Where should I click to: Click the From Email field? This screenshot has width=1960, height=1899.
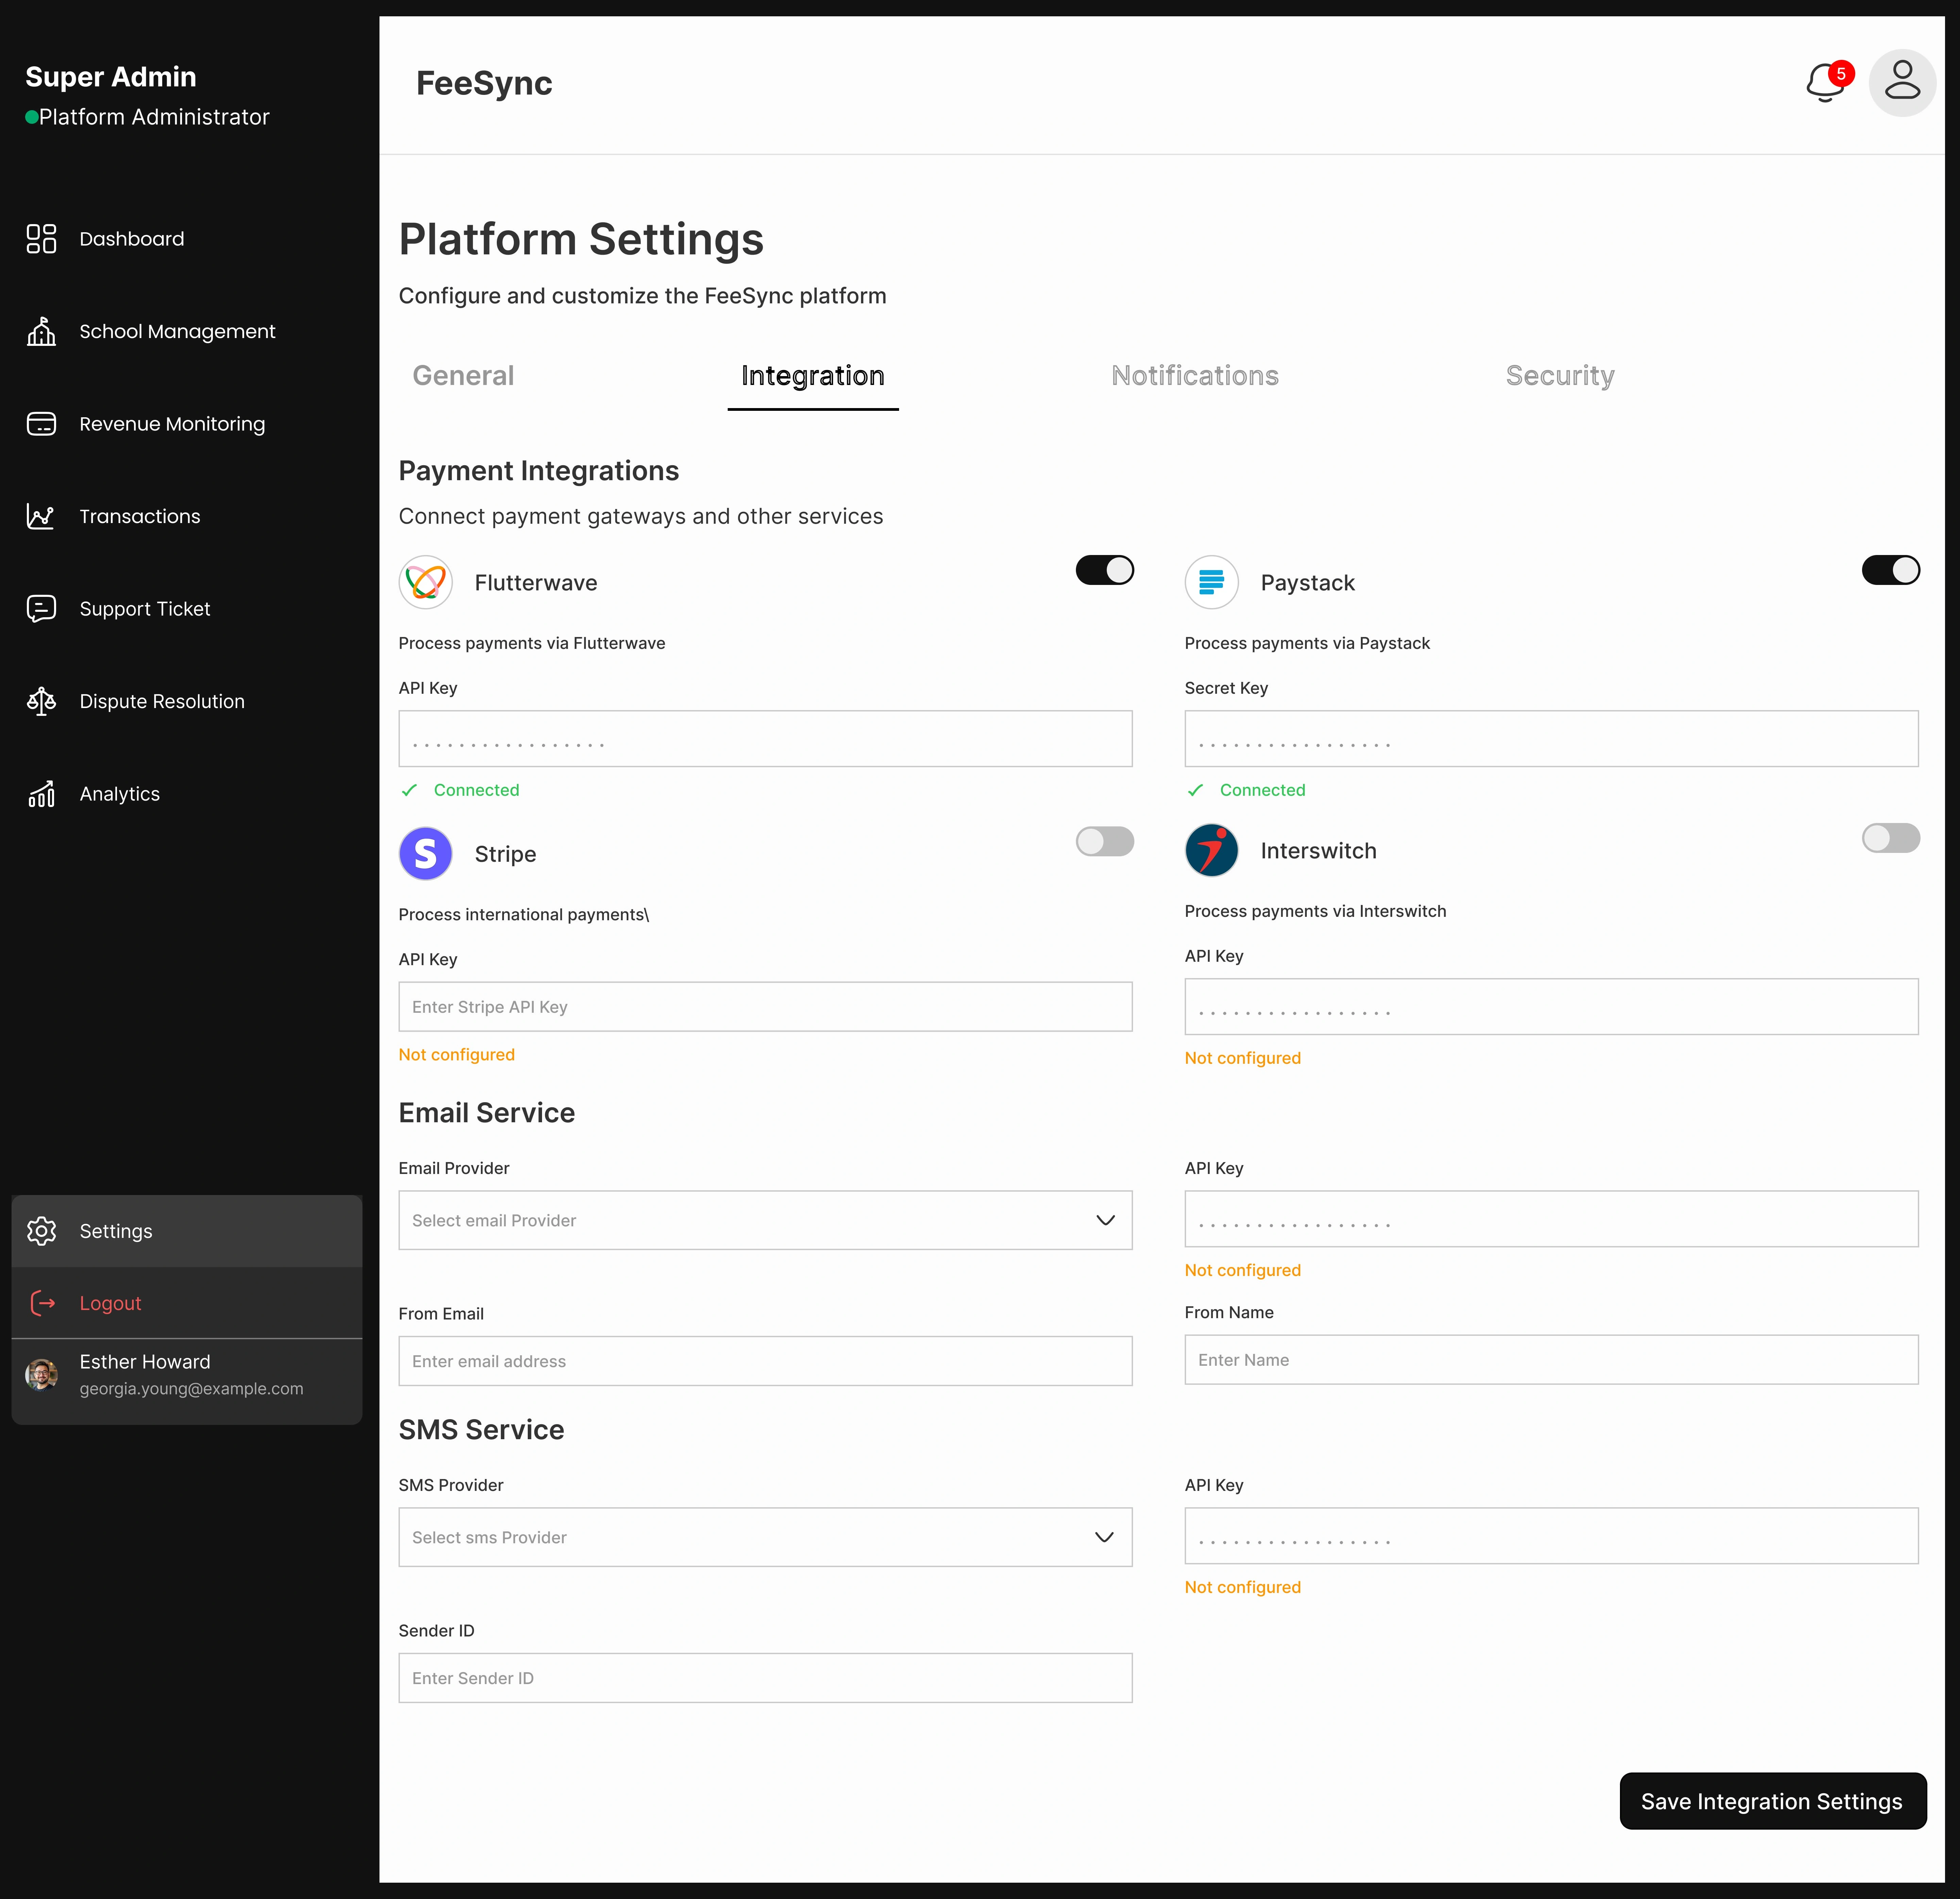click(x=766, y=1361)
